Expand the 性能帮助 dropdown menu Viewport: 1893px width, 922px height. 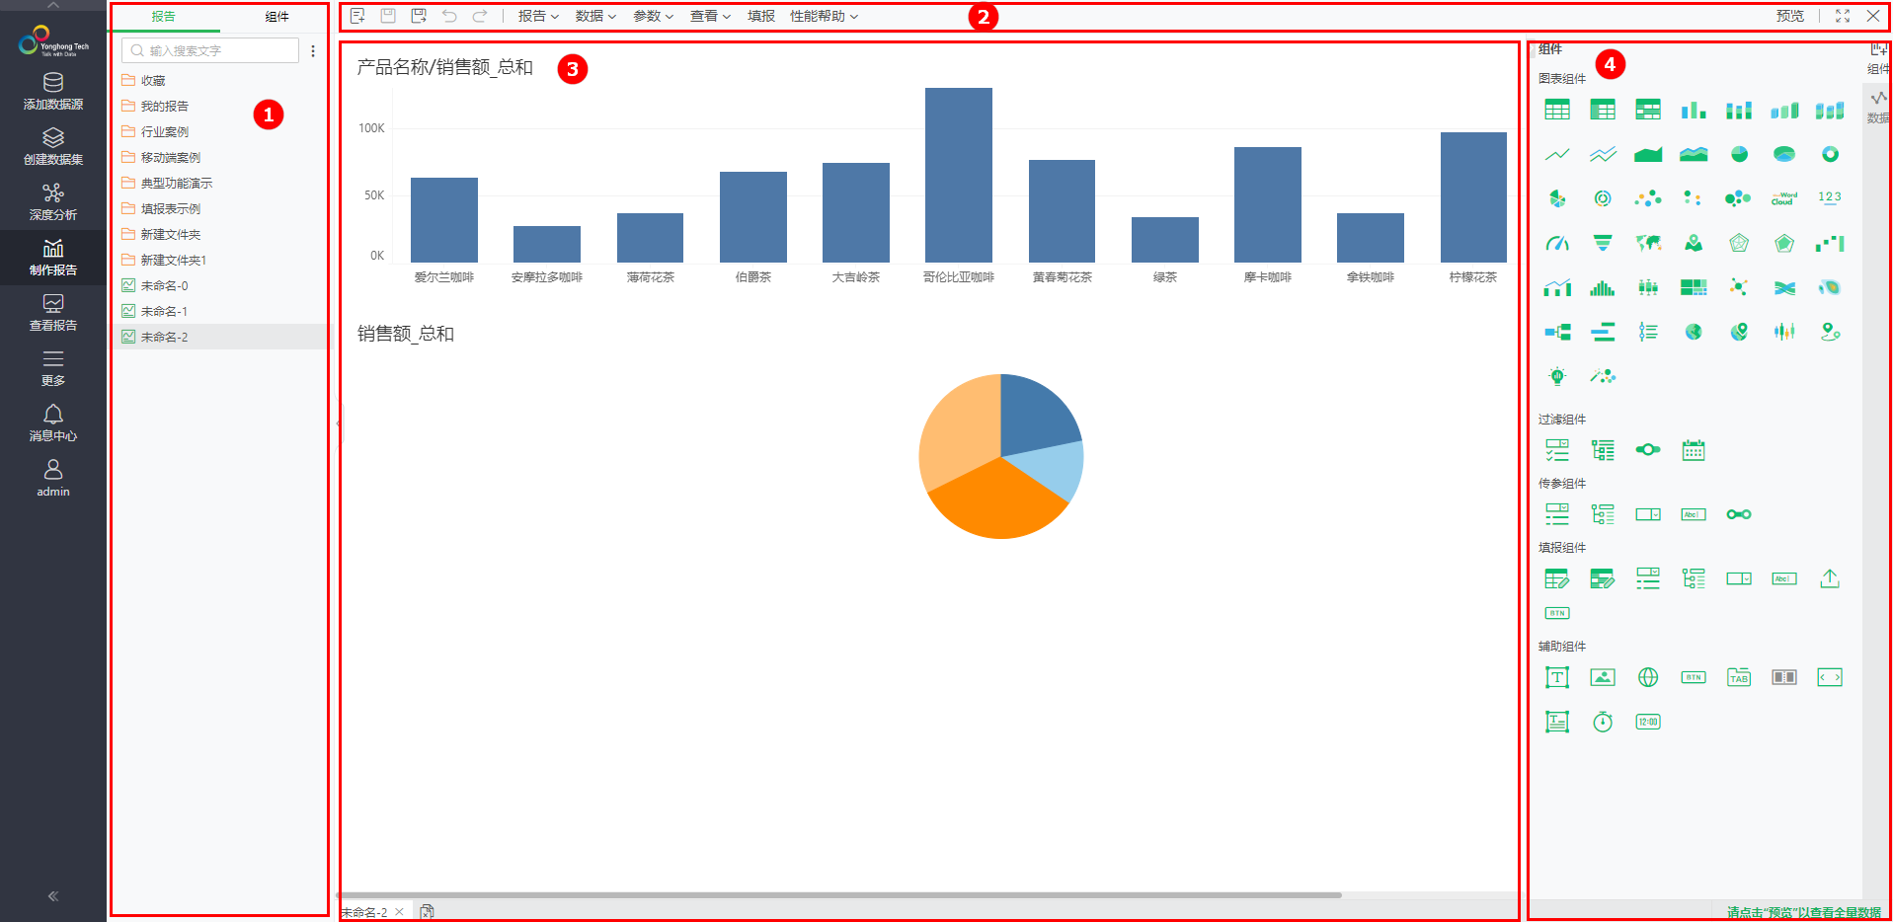tap(824, 16)
